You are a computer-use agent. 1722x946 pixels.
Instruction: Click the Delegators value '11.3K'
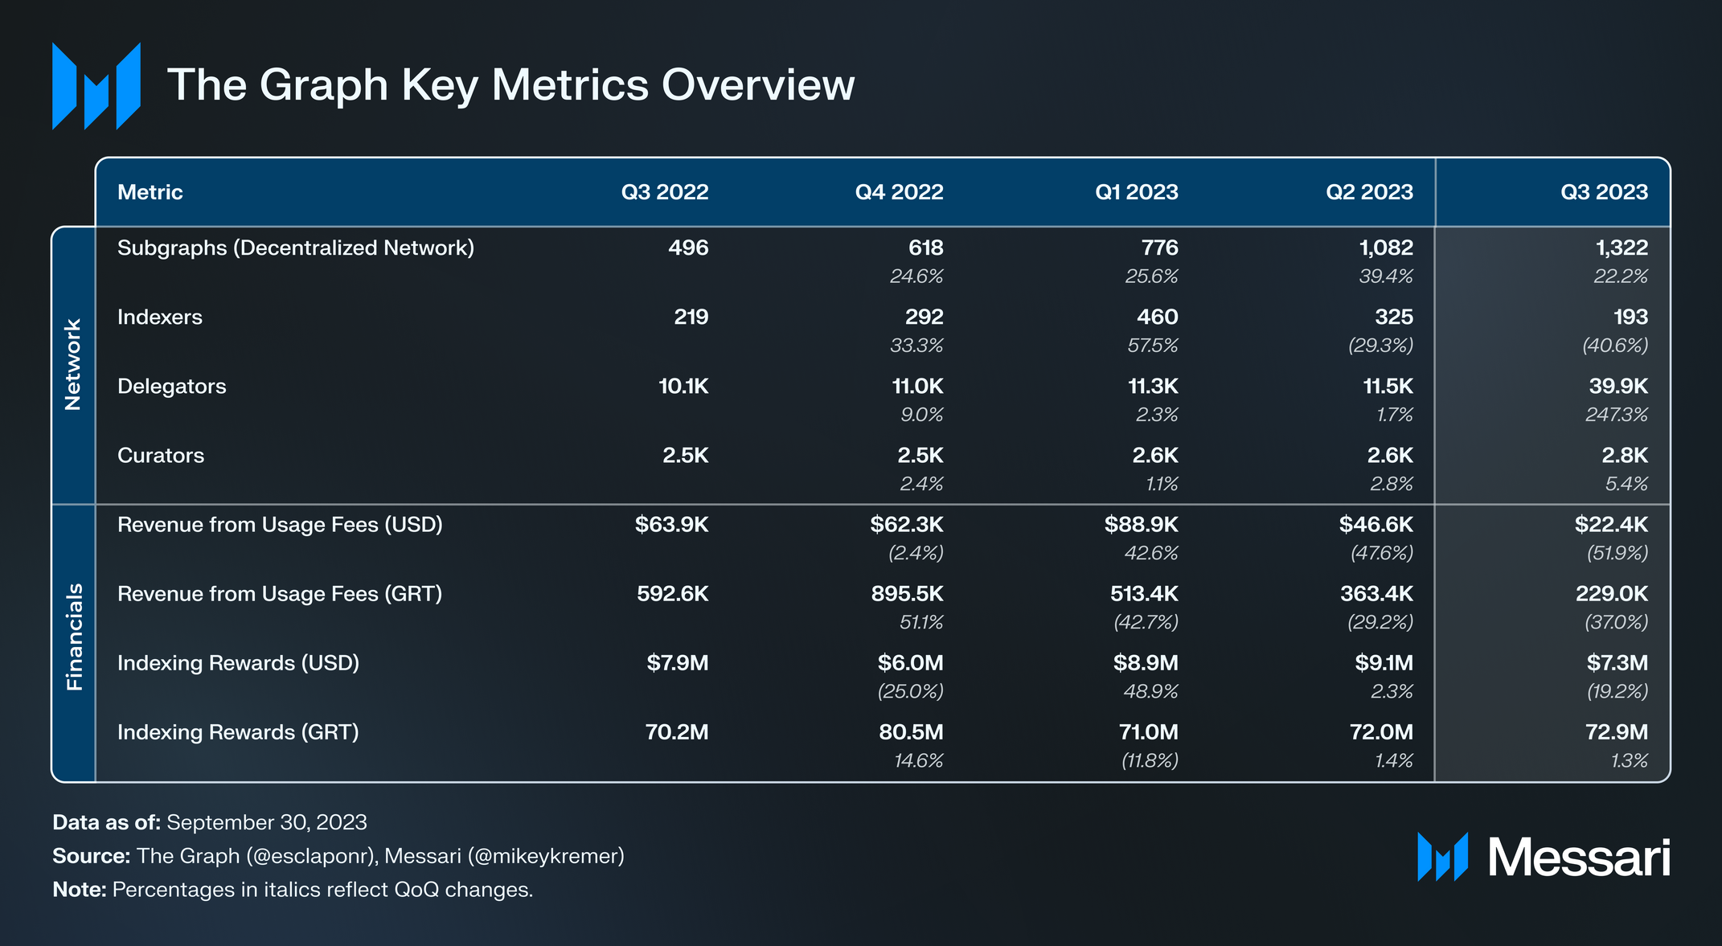[x=1153, y=387]
